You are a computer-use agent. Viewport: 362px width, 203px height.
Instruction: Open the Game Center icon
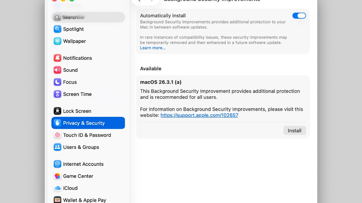click(x=57, y=176)
